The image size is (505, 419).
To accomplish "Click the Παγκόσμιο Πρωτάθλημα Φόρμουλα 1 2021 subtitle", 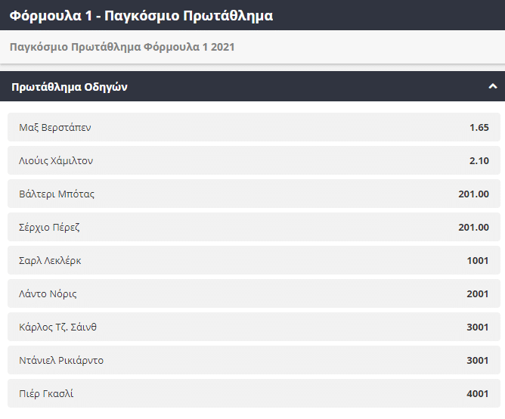I will point(122,47).
